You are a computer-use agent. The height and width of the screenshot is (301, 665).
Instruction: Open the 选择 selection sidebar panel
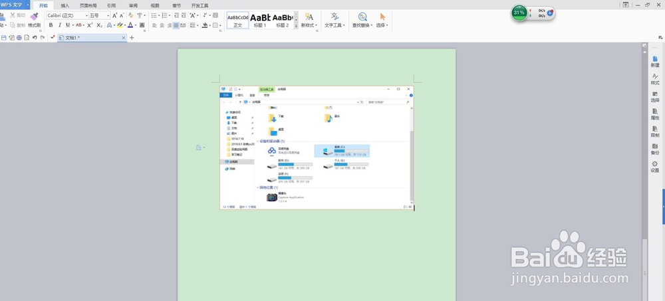[655, 96]
